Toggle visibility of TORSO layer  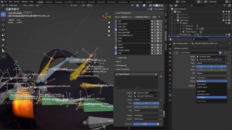coord(116,48)
